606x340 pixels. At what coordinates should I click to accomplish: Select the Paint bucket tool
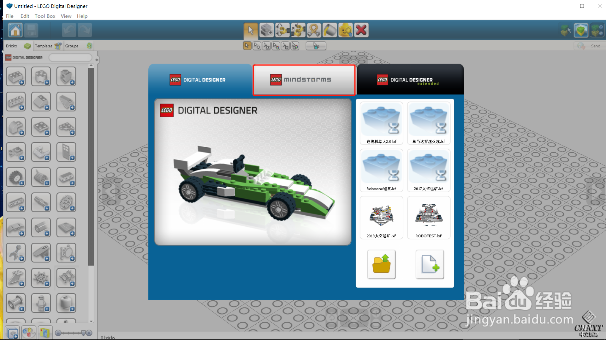coord(330,31)
